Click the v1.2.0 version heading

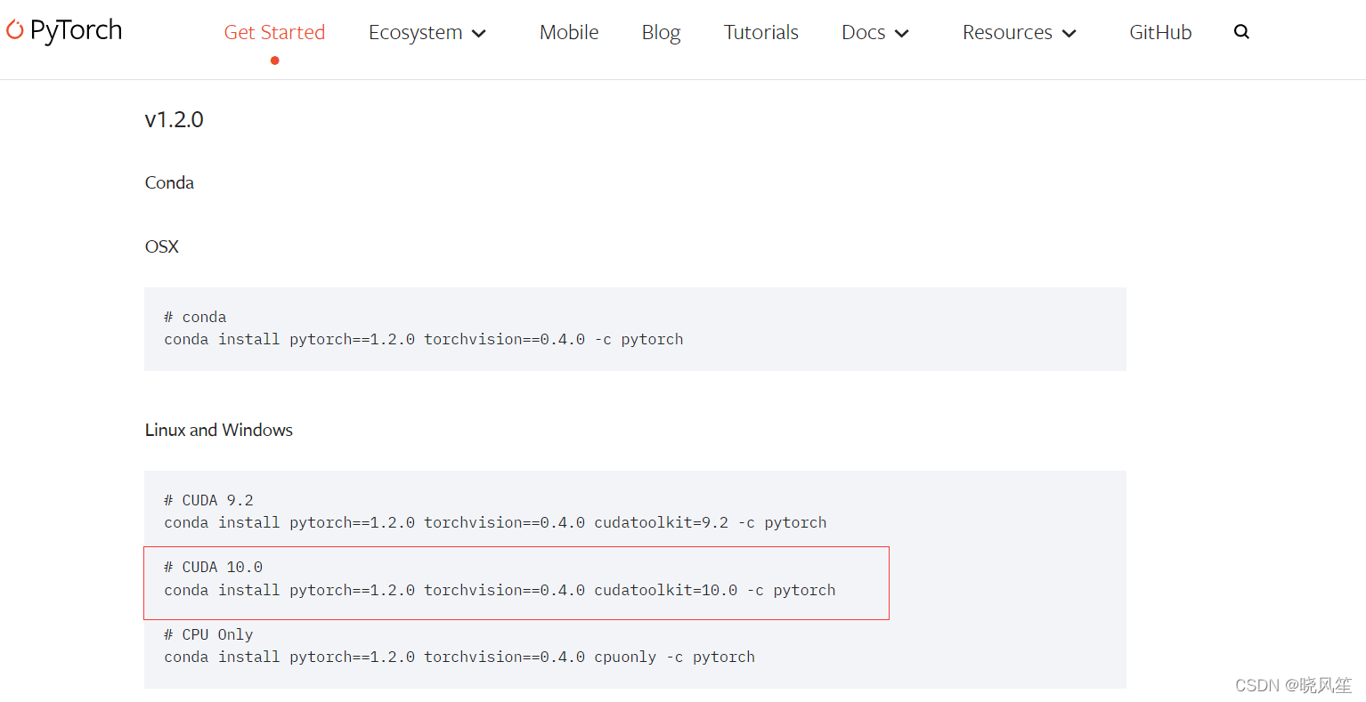[x=174, y=119]
